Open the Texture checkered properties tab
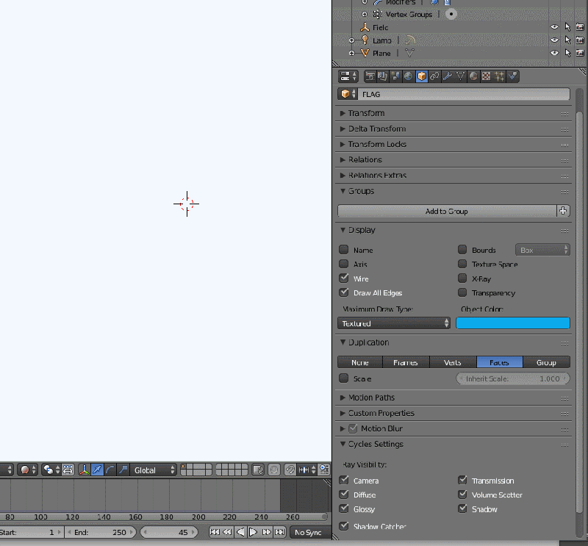This screenshot has height=546, width=588. tap(484, 76)
